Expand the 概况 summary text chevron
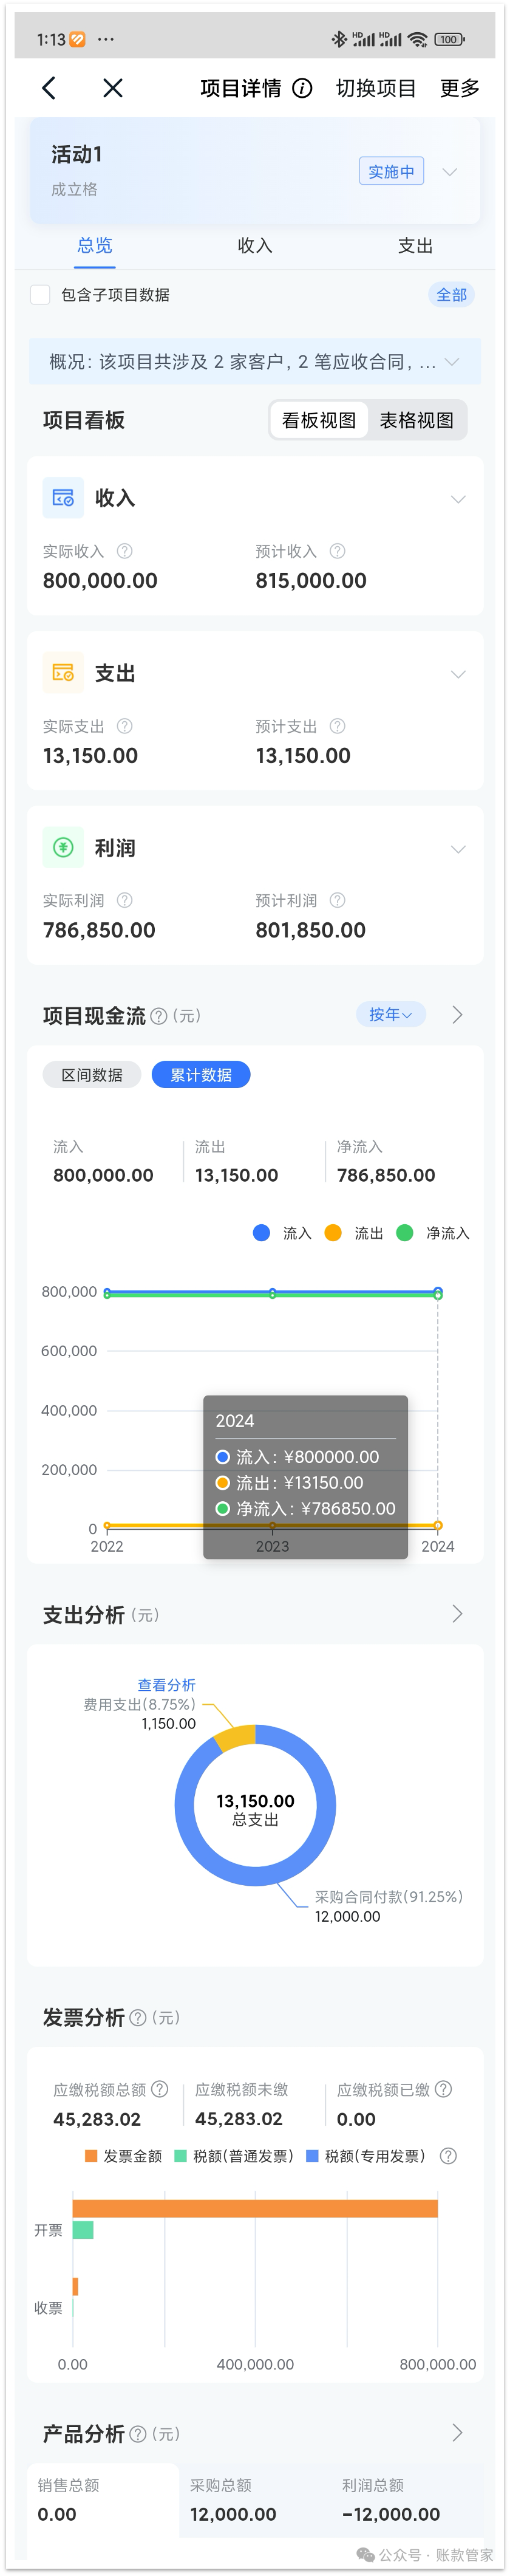 coord(452,362)
